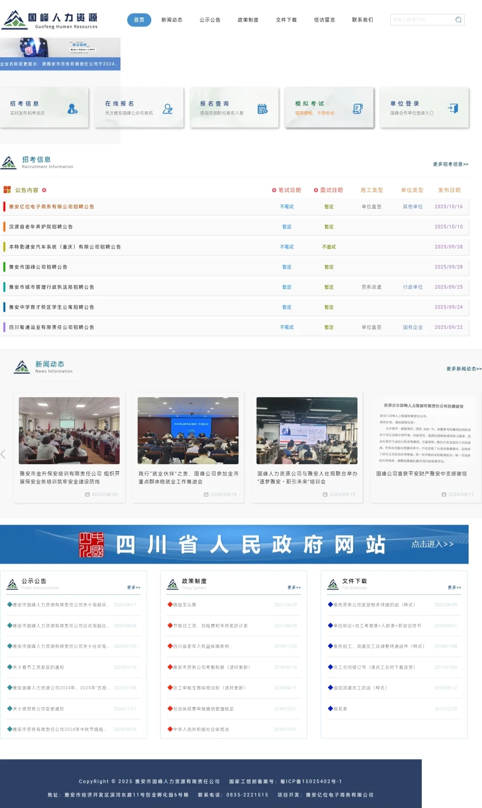Open 更多>> in 公示公告 panel
The width and height of the screenshot is (482, 808).
[x=134, y=587]
